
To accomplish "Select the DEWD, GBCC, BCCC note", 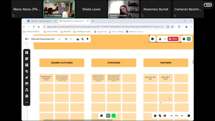I will (x=166, y=78).
